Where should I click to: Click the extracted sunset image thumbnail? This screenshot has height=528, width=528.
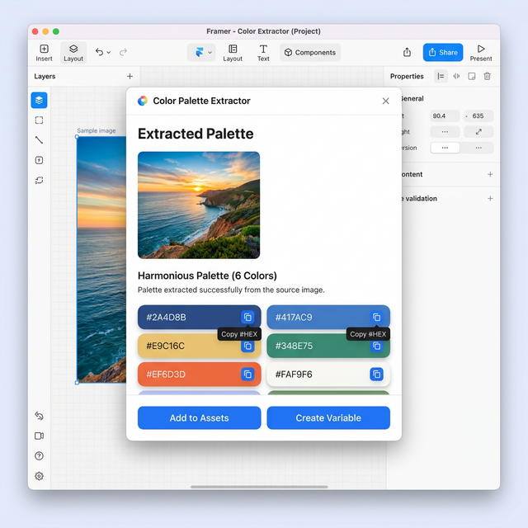[199, 205]
